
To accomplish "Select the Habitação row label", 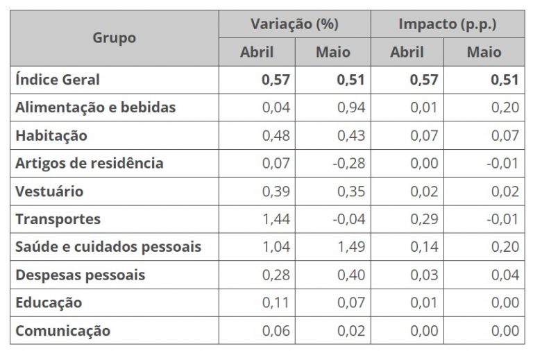I will (x=51, y=135).
